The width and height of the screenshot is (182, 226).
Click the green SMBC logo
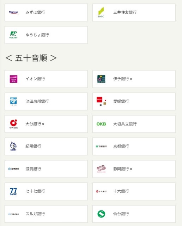[x=101, y=12]
